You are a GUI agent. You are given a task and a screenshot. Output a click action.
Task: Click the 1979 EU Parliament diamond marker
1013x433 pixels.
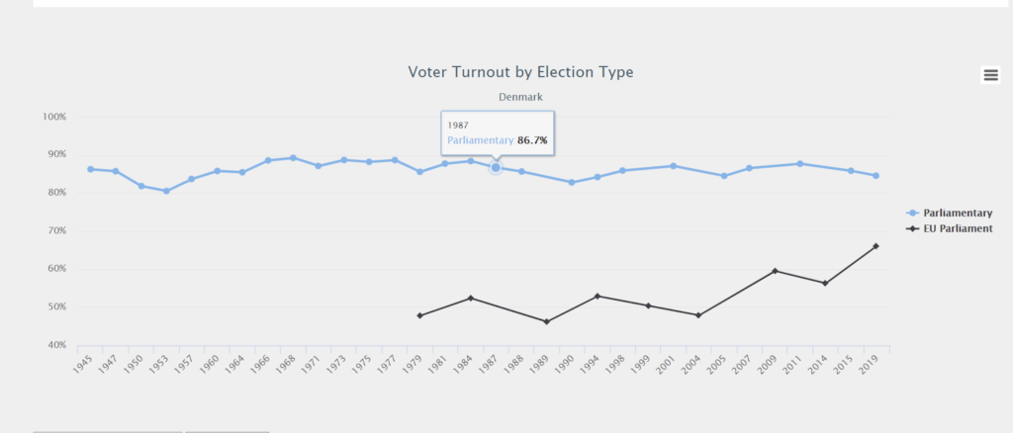point(419,315)
